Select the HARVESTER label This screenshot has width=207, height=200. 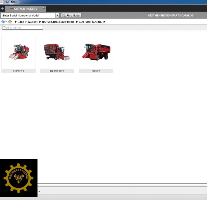click(x=57, y=71)
